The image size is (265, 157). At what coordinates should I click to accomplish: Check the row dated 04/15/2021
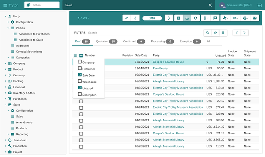point(81,121)
